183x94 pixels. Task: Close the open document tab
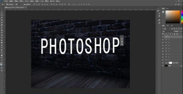26,8
